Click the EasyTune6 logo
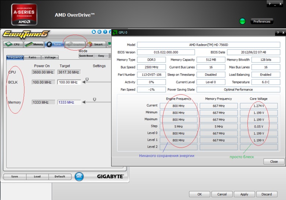 coord(26,34)
